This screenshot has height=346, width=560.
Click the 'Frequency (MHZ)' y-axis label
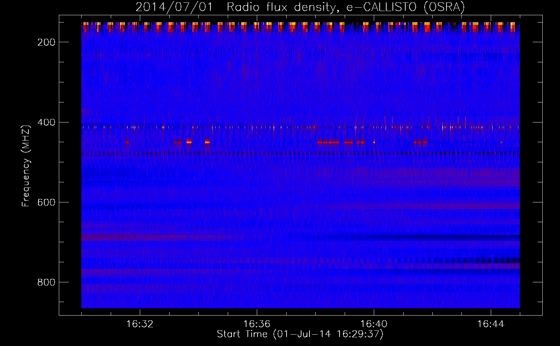pos(26,166)
